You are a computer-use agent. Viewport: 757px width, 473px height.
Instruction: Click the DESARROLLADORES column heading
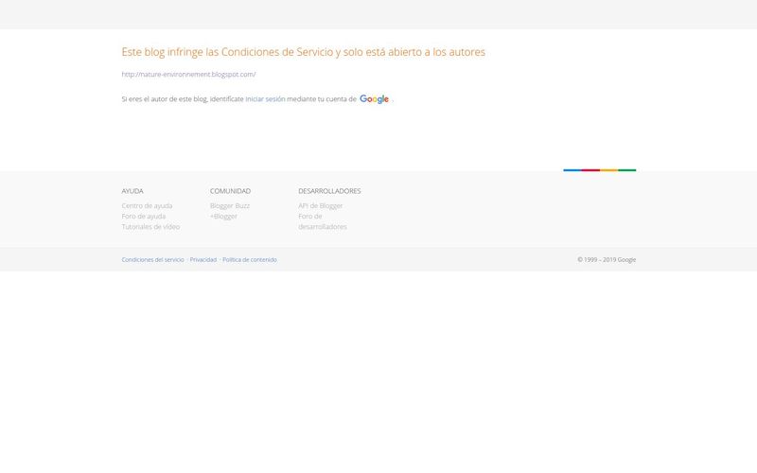329,191
